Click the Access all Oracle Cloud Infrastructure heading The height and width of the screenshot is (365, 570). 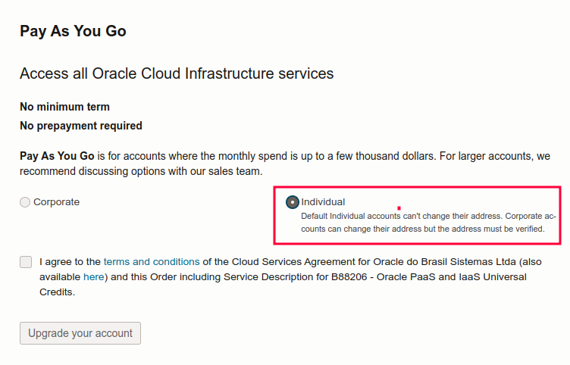[177, 73]
